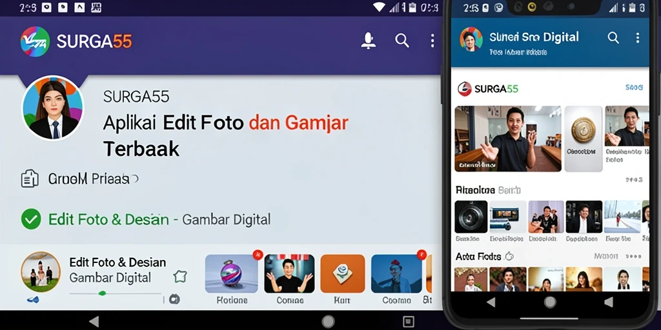Open search in the SURGA55 purple header

pos(402,41)
